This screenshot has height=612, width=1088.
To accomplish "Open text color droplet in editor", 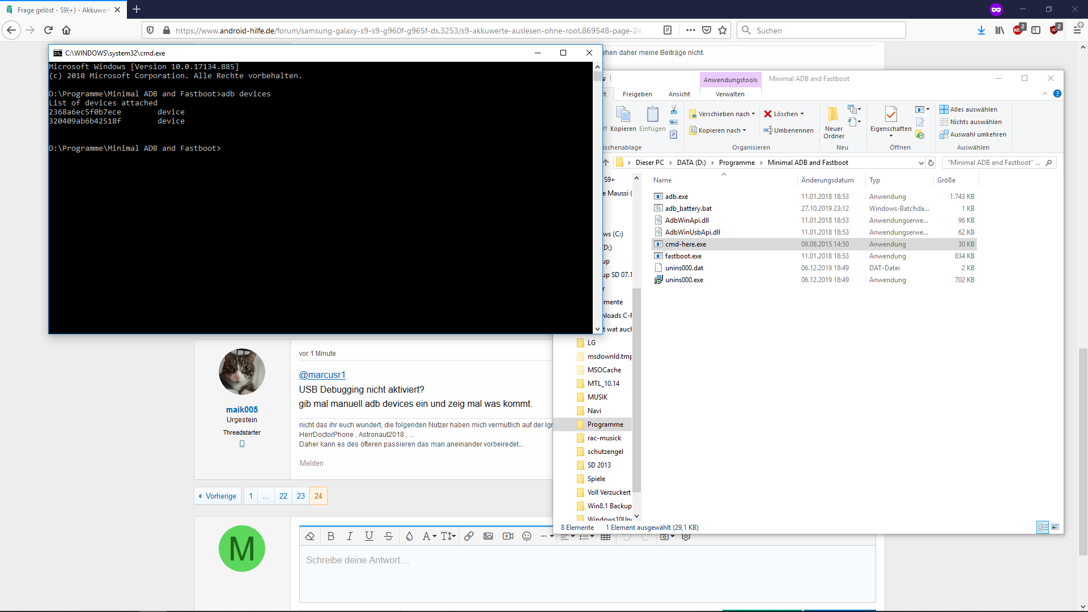I will (x=409, y=536).
